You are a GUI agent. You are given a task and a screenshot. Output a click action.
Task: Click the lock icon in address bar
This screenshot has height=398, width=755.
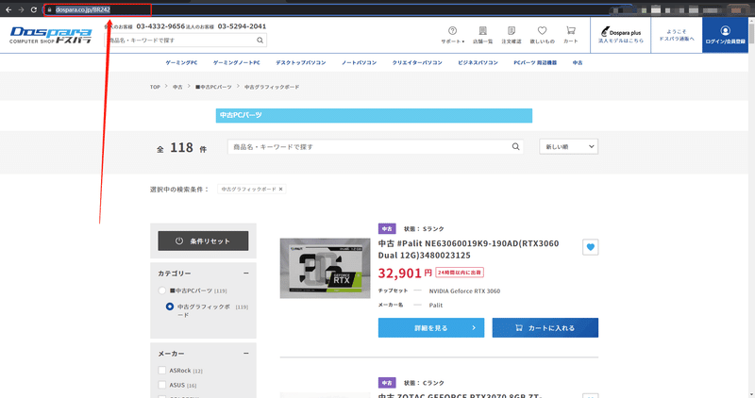[49, 9]
